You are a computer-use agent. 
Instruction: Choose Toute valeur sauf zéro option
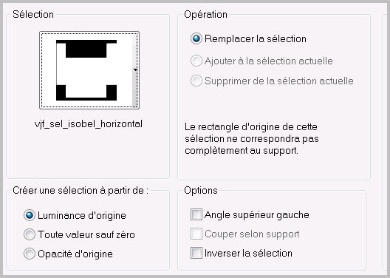click(30, 234)
